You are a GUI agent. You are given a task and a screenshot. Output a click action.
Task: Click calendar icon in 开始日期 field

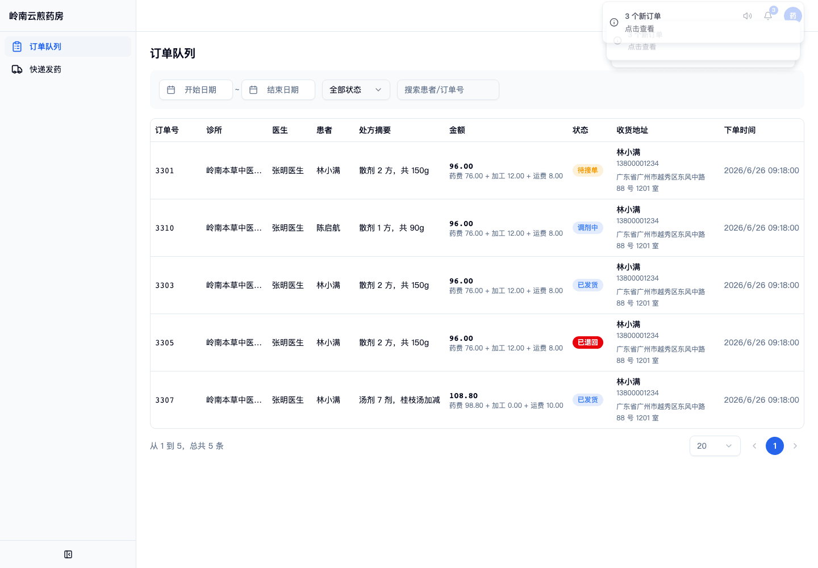coord(171,90)
